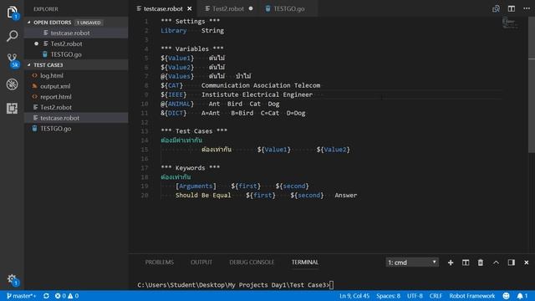Change line endings via CRLF indicator
This screenshot has height=301, width=535.
click(436, 296)
